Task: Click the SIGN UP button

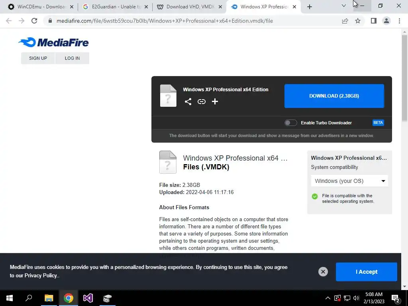Action: [38, 58]
